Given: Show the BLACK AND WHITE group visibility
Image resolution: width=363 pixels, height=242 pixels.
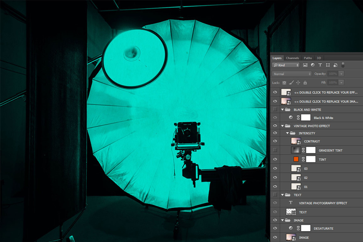Looking at the screenshot, I should 275,110.
